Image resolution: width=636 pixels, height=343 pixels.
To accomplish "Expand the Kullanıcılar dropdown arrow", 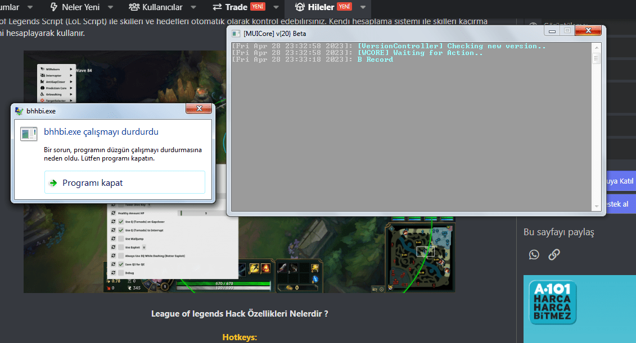I will click(193, 7).
